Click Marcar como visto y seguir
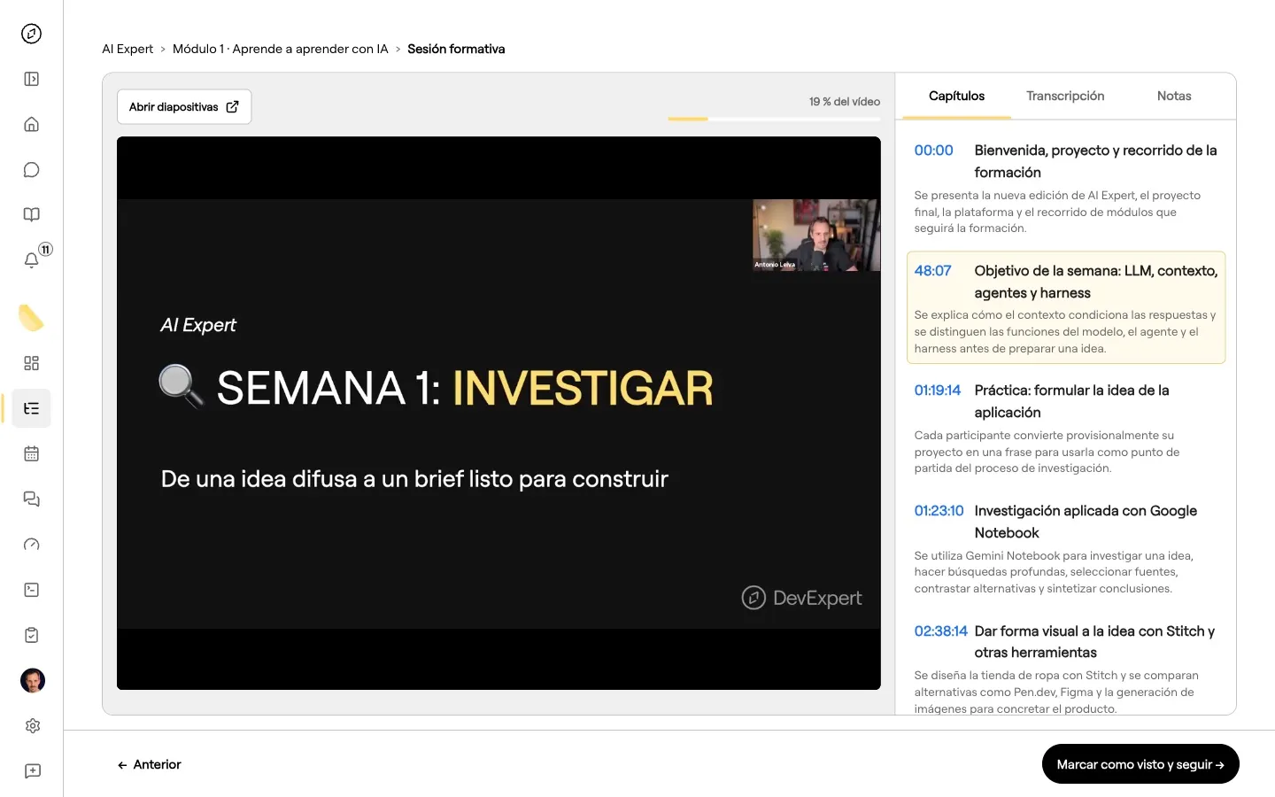The width and height of the screenshot is (1275, 797). click(1140, 764)
